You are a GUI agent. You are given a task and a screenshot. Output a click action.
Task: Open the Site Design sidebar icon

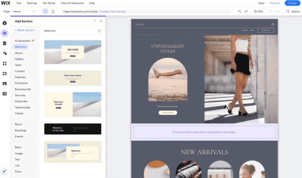5,53
